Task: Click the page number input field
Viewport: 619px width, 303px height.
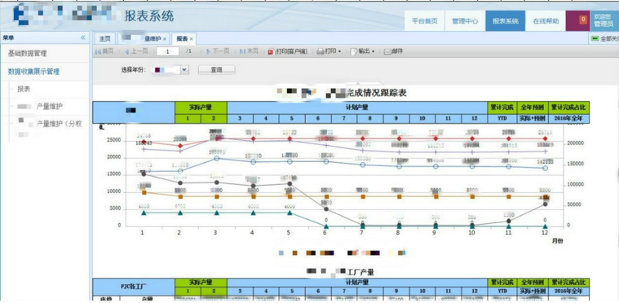Action: click(168, 51)
